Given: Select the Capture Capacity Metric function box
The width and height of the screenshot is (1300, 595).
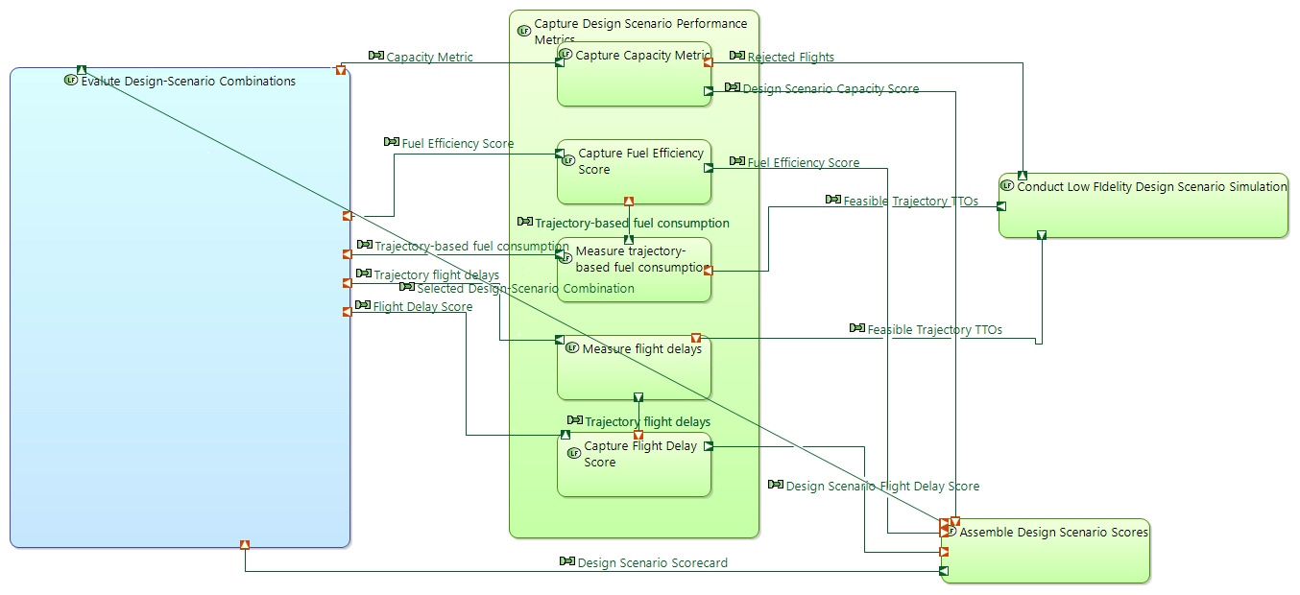Looking at the screenshot, I should pyautogui.click(x=634, y=74).
